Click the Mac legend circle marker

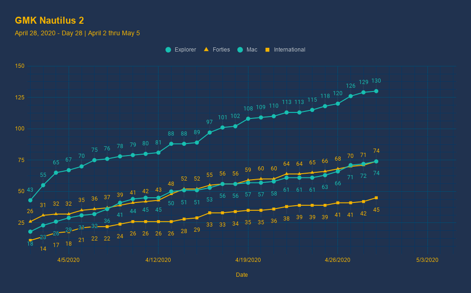[240, 50]
